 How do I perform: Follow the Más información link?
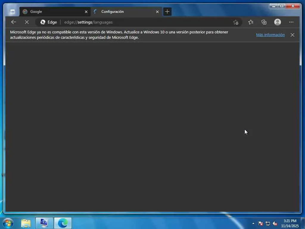[x=270, y=35]
